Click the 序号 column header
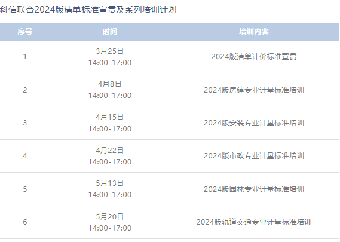 25,32
